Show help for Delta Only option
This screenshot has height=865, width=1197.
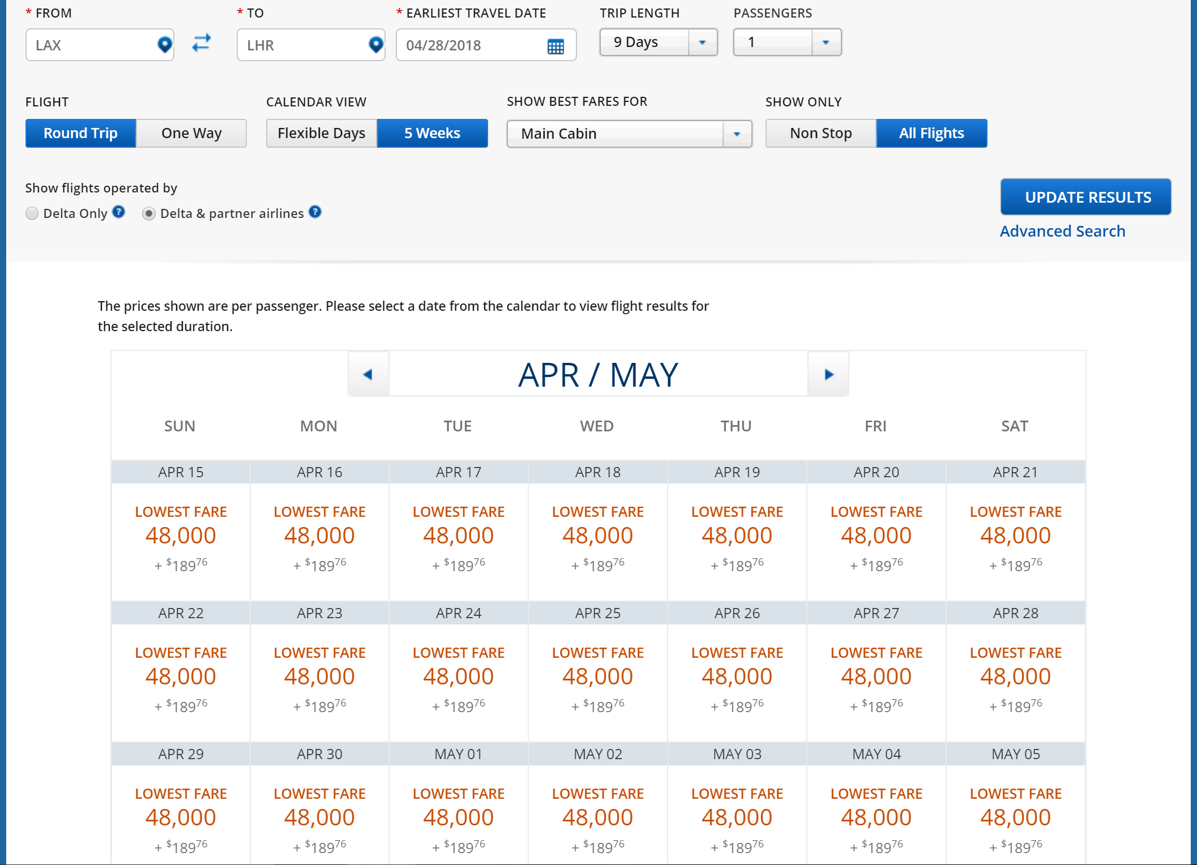[118, 212]
